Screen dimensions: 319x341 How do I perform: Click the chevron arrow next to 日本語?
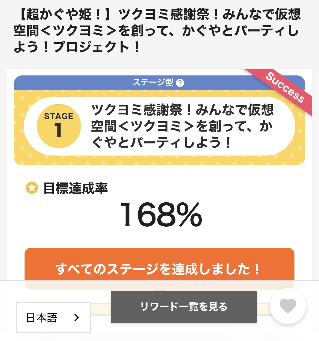point(77,318)
